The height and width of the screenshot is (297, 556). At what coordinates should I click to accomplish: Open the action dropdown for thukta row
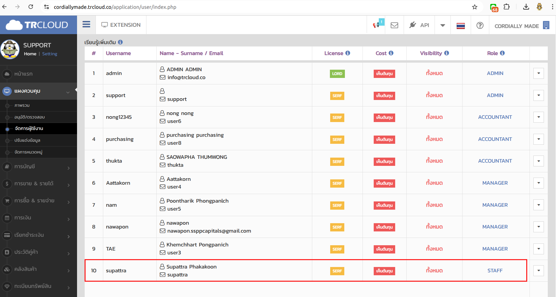[x=539, y=161]
